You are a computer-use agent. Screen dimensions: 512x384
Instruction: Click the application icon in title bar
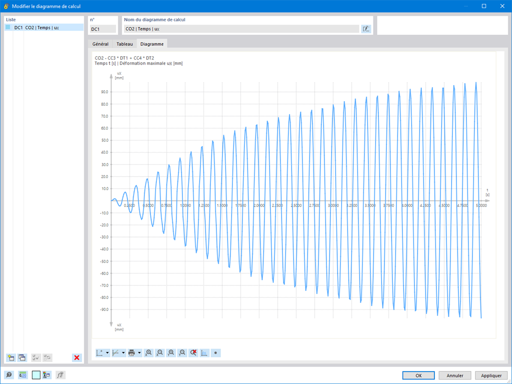(6, 6)
